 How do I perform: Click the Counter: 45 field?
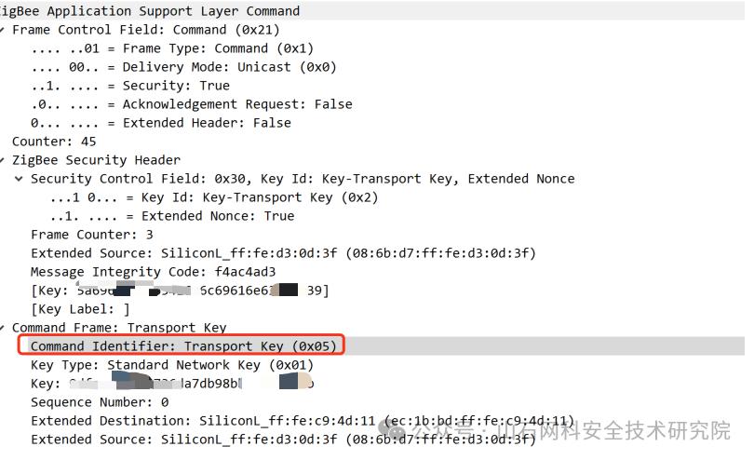54,142
